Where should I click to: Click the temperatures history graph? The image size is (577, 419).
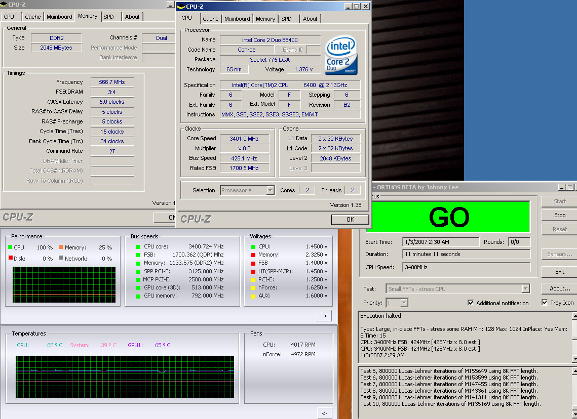click(125, 376)
